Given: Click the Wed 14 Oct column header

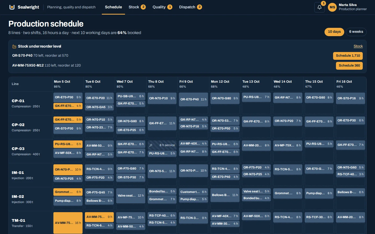Looking at the screenshot, I should (288, 84).
